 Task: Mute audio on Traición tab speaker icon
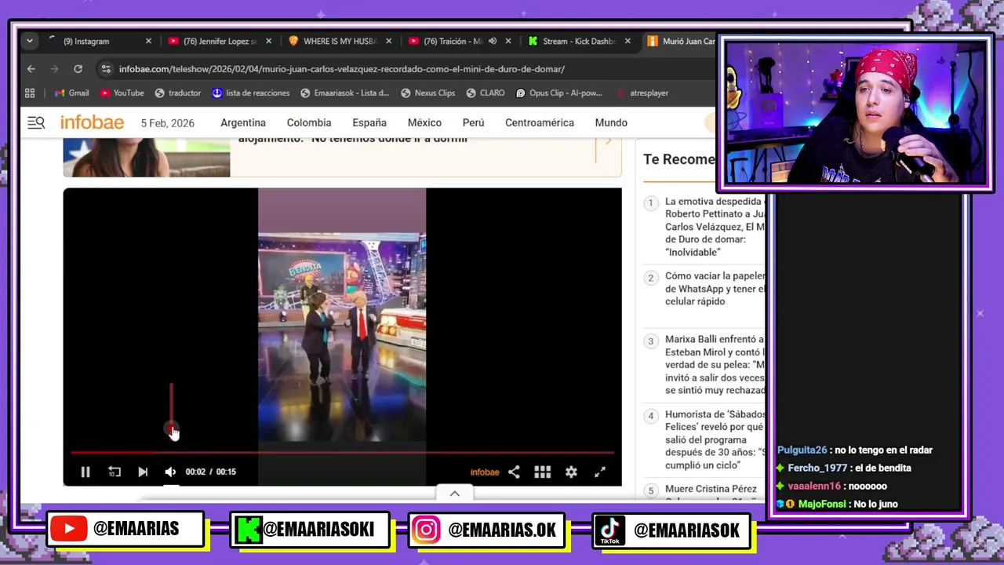click(493, 41)
